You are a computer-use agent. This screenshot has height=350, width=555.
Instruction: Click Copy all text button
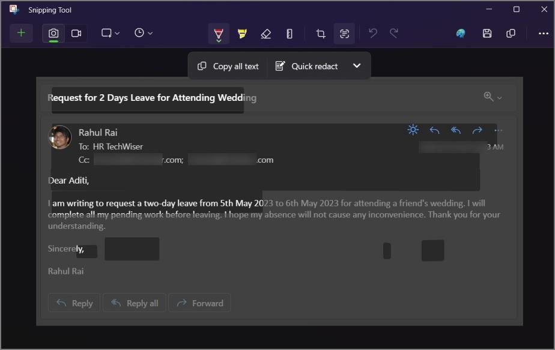pos(228,66)
